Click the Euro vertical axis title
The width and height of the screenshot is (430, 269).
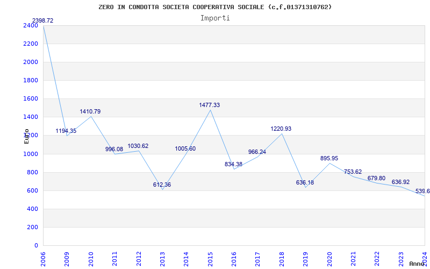pos(26,136)
